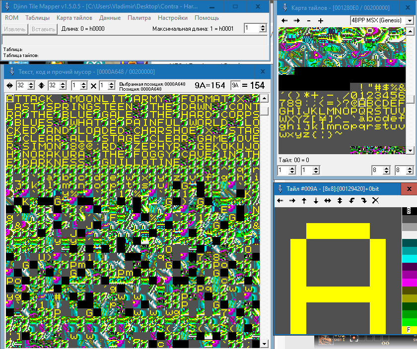Pick the yellow F palette color
Image resolution: width=417 pixels, height=349 pixels.
(x=409, y=330)
